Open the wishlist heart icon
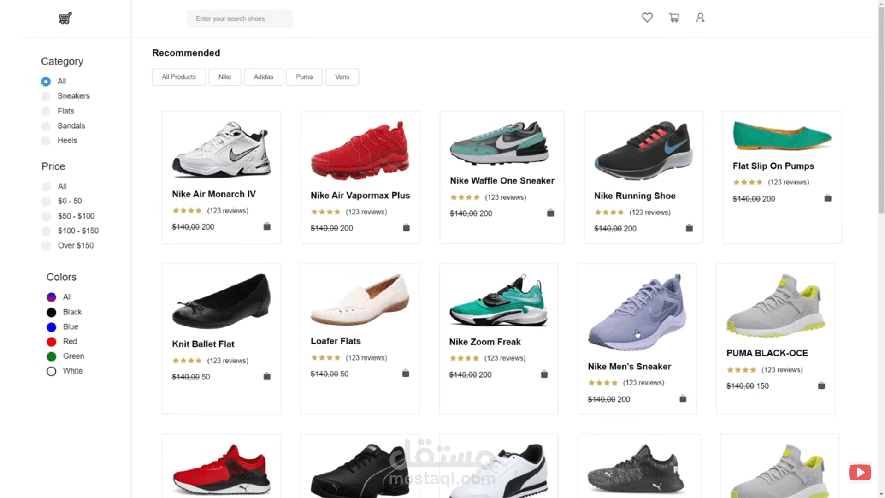The height and width of the screenshot is (498, 885). tap(647, 18)
